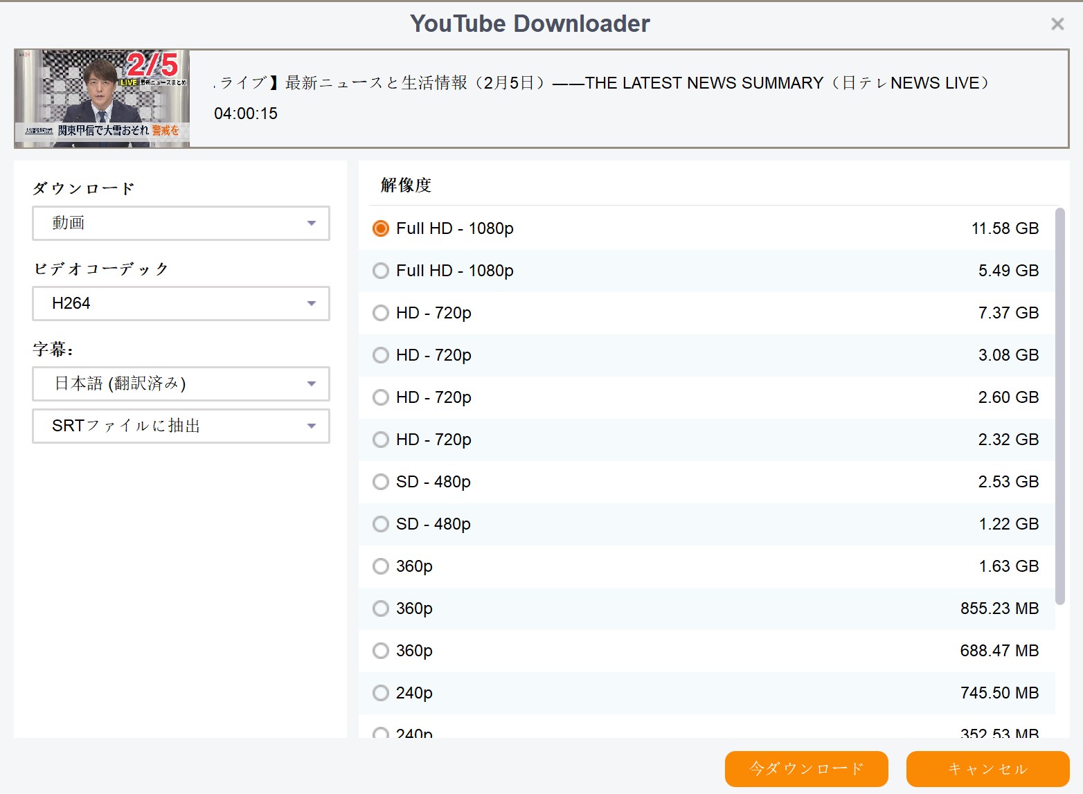This screenshot has height=794, width=1083.
Task: Click the キャンセル button
Action: point(987,769)
